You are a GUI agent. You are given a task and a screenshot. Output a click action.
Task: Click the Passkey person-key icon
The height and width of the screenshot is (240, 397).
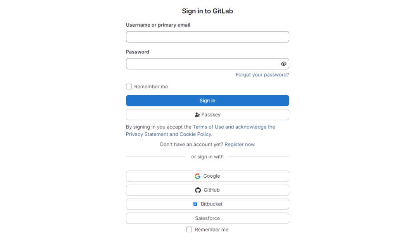tap(197, 115)
